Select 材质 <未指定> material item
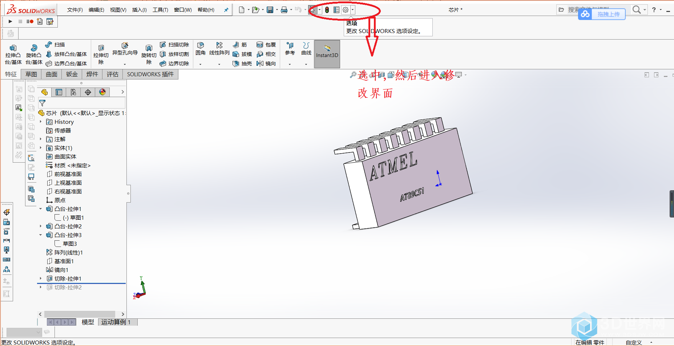This screenshot has height=346, width=674. click(68, 165)
